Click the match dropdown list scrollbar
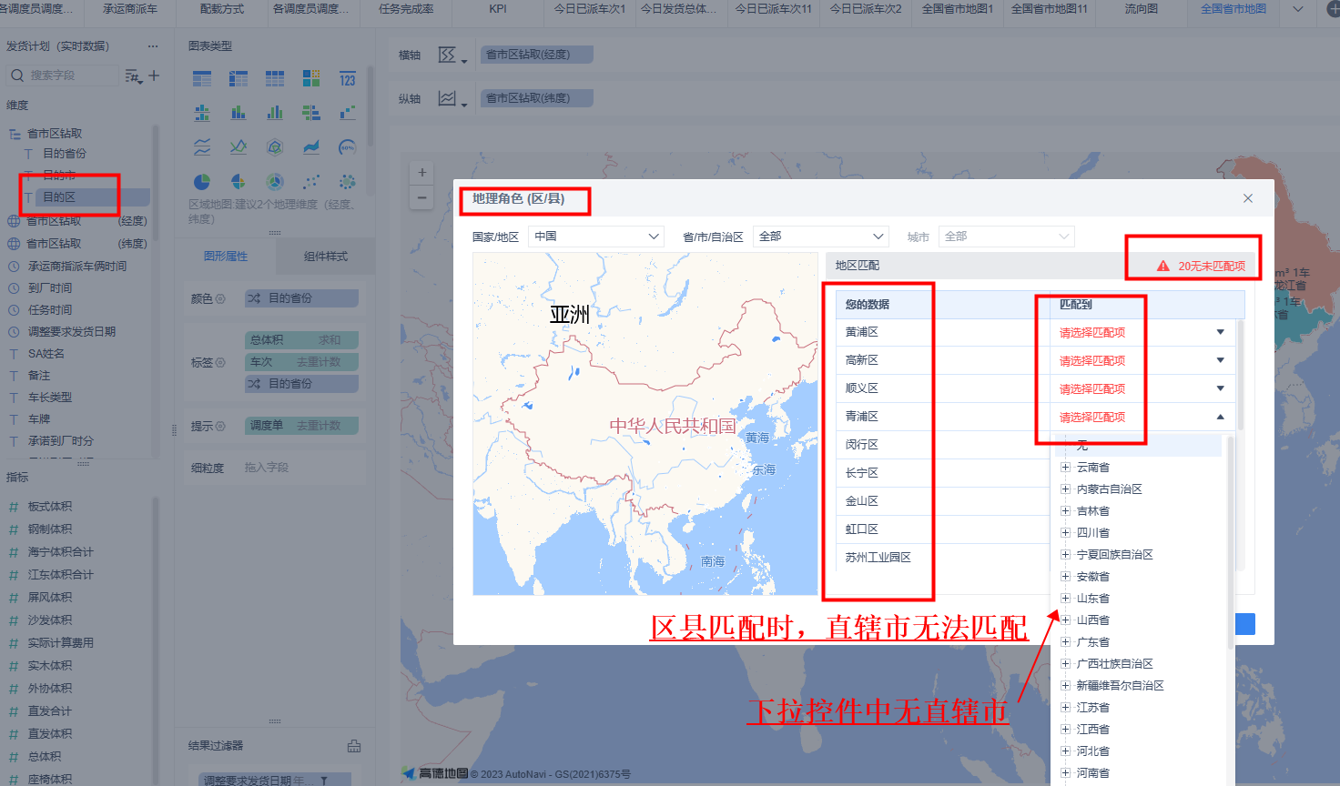Viewport: 1340px width, 786px height. (1231, 543)
